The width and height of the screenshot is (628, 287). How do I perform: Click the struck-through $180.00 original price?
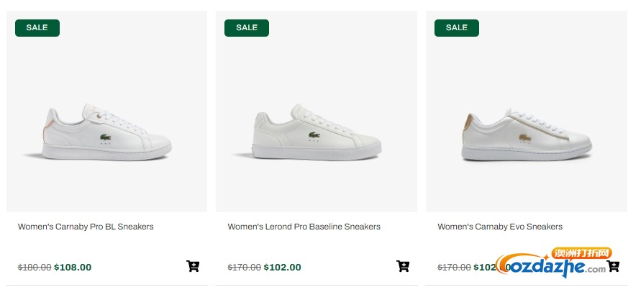(x=35, y=267)
